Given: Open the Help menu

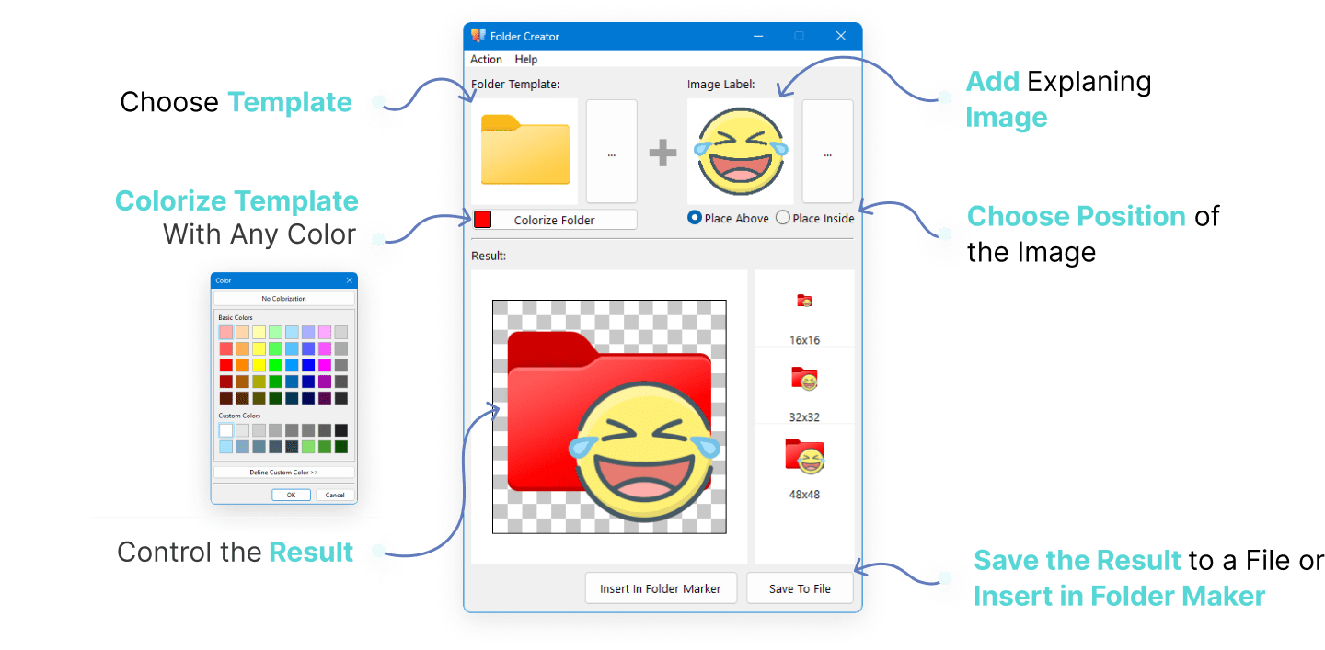Looking at the screenshot, I should [x=525, y=59].
